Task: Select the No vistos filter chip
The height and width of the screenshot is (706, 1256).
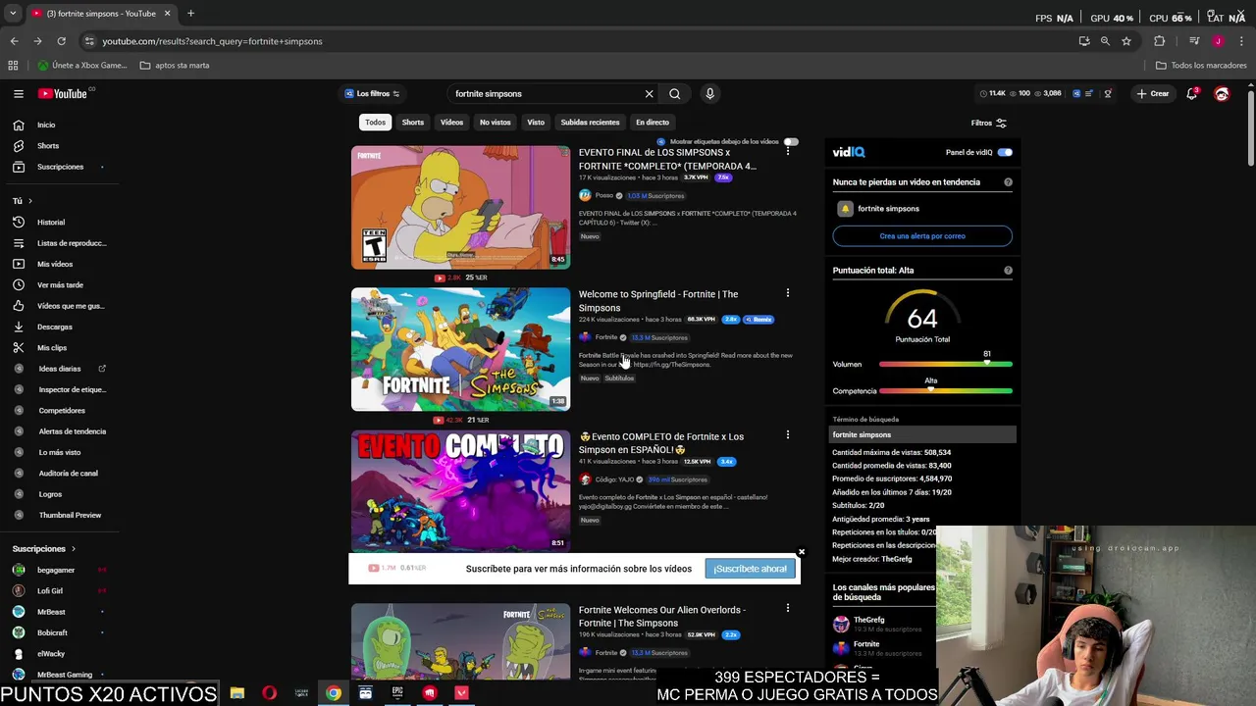Action: tap(495, 123)
